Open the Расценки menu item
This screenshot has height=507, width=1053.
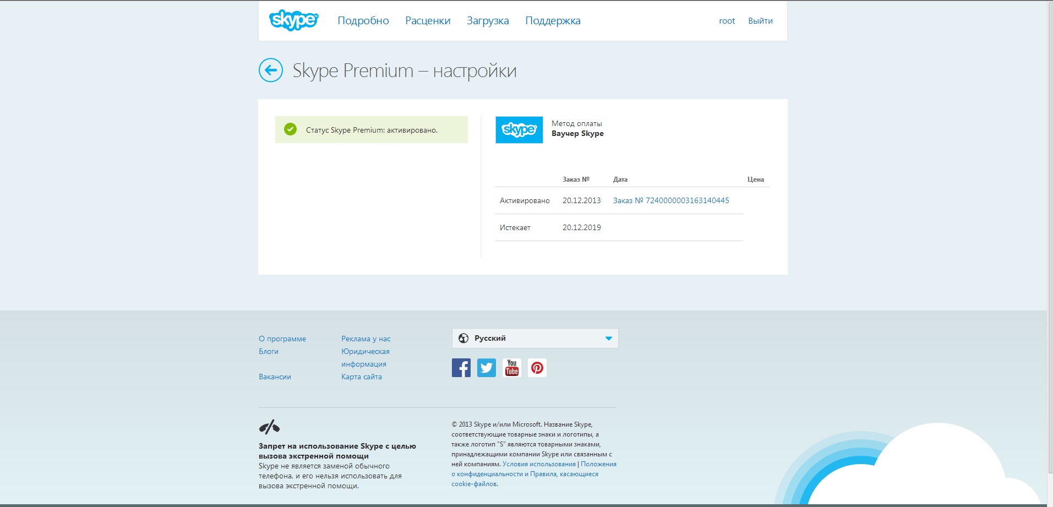click(428, 20)
